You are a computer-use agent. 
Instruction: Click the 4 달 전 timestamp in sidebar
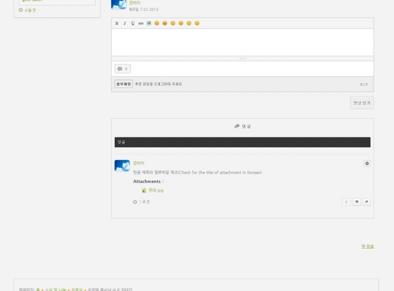tap(31, 10)
